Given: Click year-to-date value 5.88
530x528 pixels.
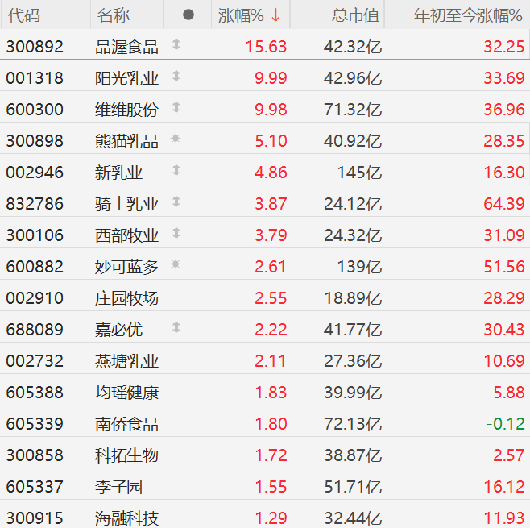Looking at the screenshot, I should click(x=509, y=393).
